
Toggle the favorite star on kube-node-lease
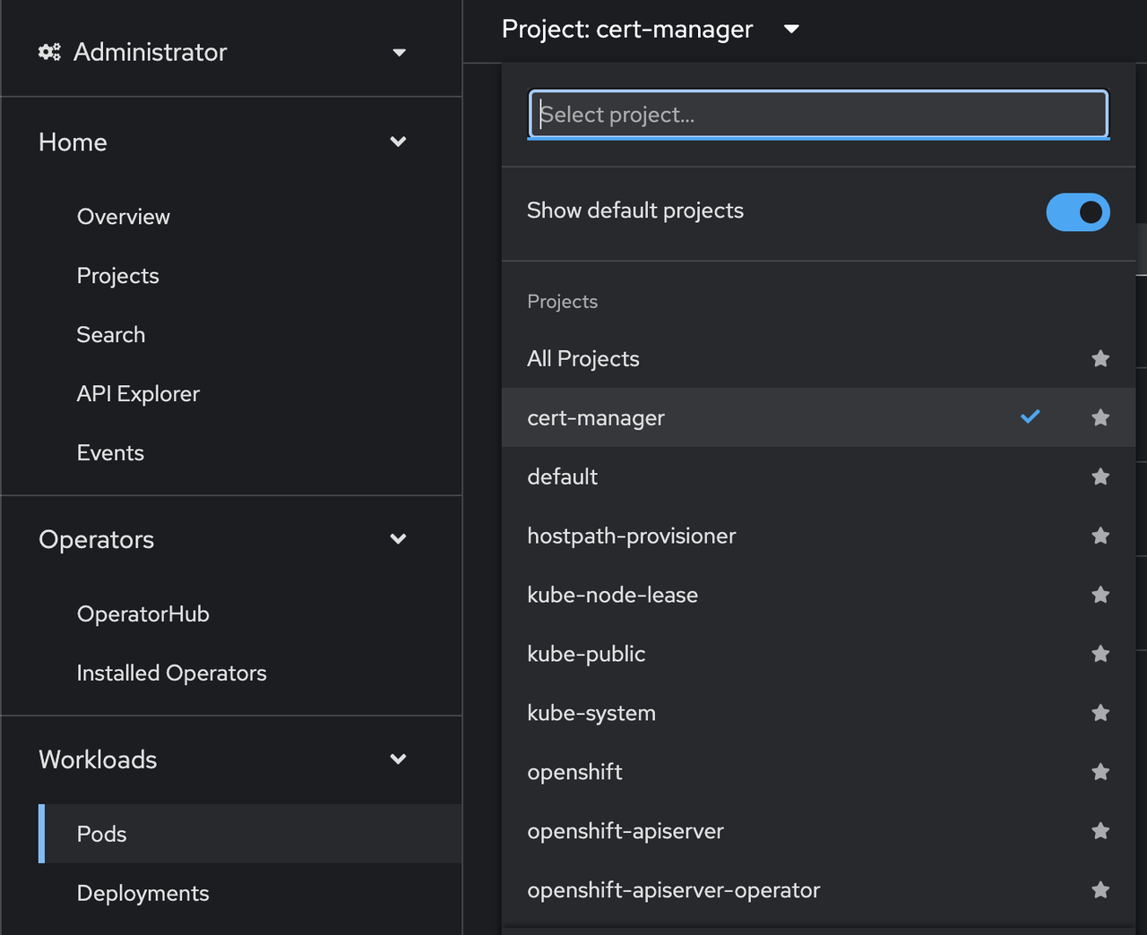point(1100,594)
